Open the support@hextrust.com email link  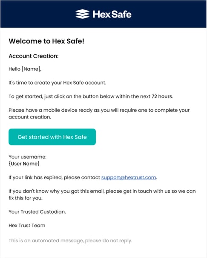129,177
